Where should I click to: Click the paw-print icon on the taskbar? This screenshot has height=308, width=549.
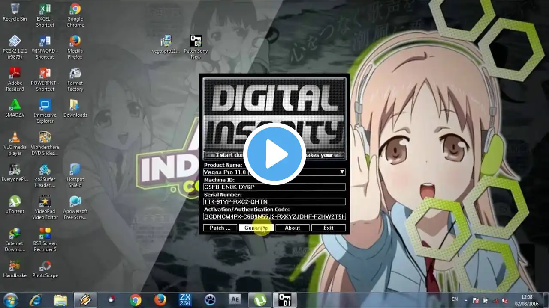tap(210, 300)
